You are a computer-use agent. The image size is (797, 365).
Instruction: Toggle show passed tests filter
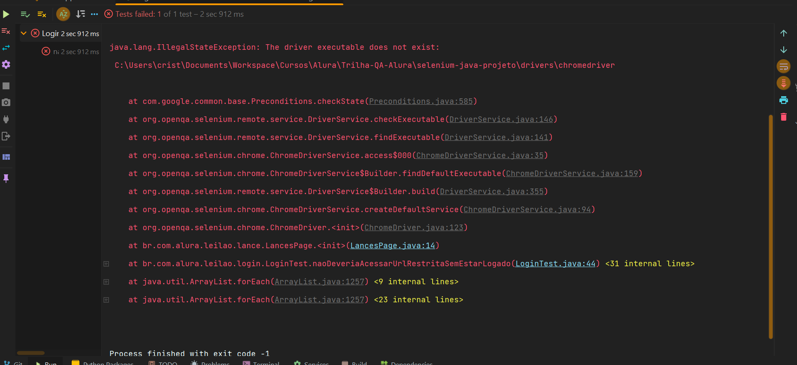25,14
